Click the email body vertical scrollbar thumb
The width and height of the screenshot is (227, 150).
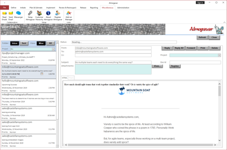pos(219,91)
